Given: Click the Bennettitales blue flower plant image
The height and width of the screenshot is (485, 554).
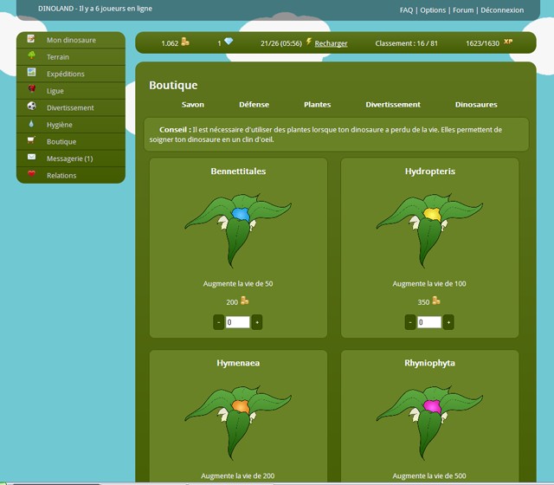Looking at the screenshot, I should [238, 230].
